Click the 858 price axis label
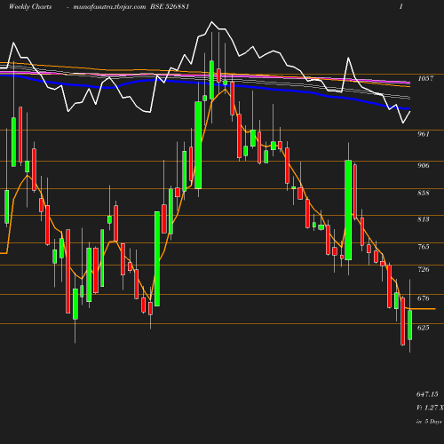This screenshot has height=444, width=444. [424, 193]
